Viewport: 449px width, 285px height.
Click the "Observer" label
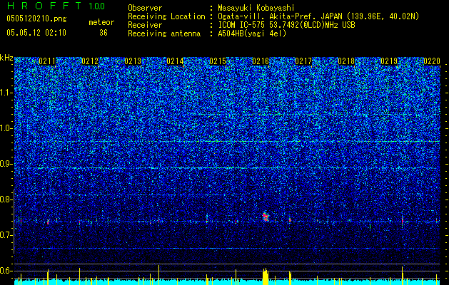[x=145, y=8]
